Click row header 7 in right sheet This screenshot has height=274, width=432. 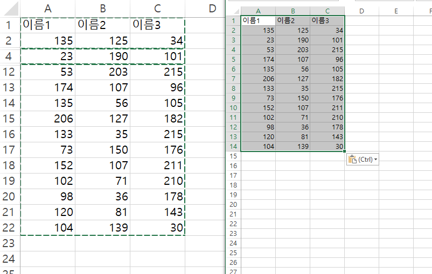click(x=233, y=79)
